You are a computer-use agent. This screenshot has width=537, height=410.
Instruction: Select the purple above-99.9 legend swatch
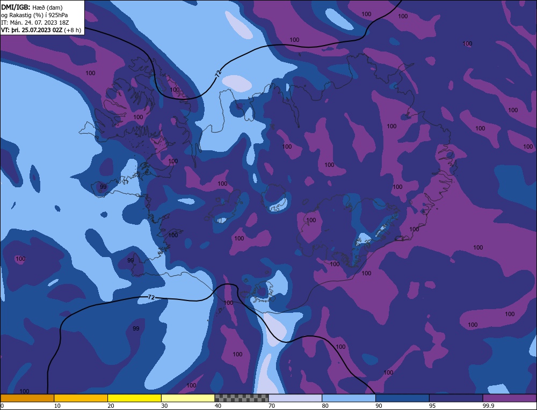(510, 398)
